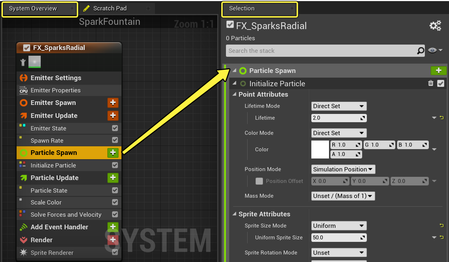Click the emitter thumbnail in the FX_SparksRadial node

pos(35,62)
